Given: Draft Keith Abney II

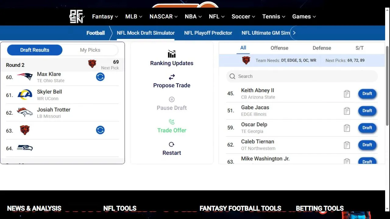Looking at the screenshot, I should point(367,94).
